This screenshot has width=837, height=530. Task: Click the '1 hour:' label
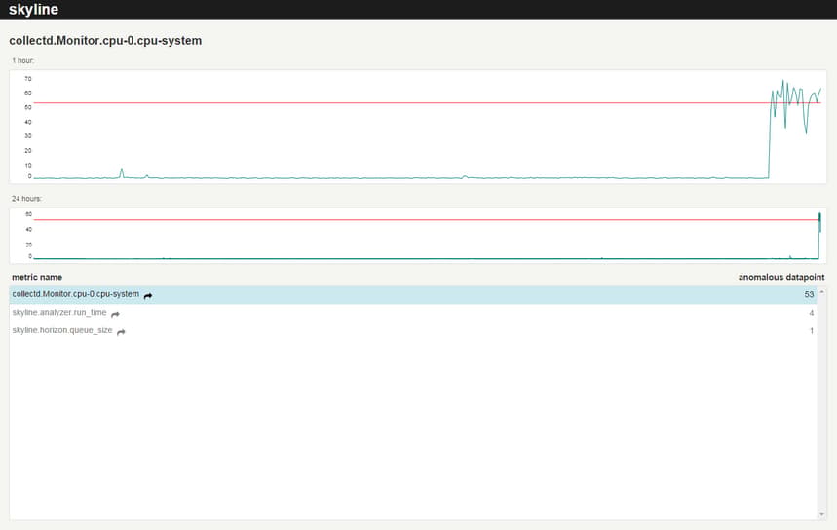23,60
